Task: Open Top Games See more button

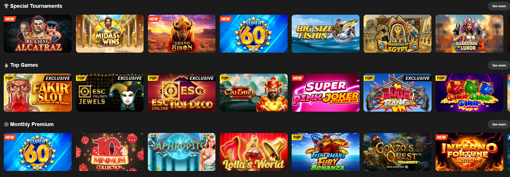Action: [499, 65]
